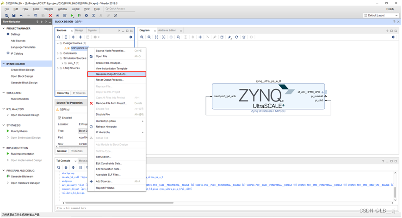Open the Tools menu
The width and height of the screenshot is (402, 218).
(36, 9)
